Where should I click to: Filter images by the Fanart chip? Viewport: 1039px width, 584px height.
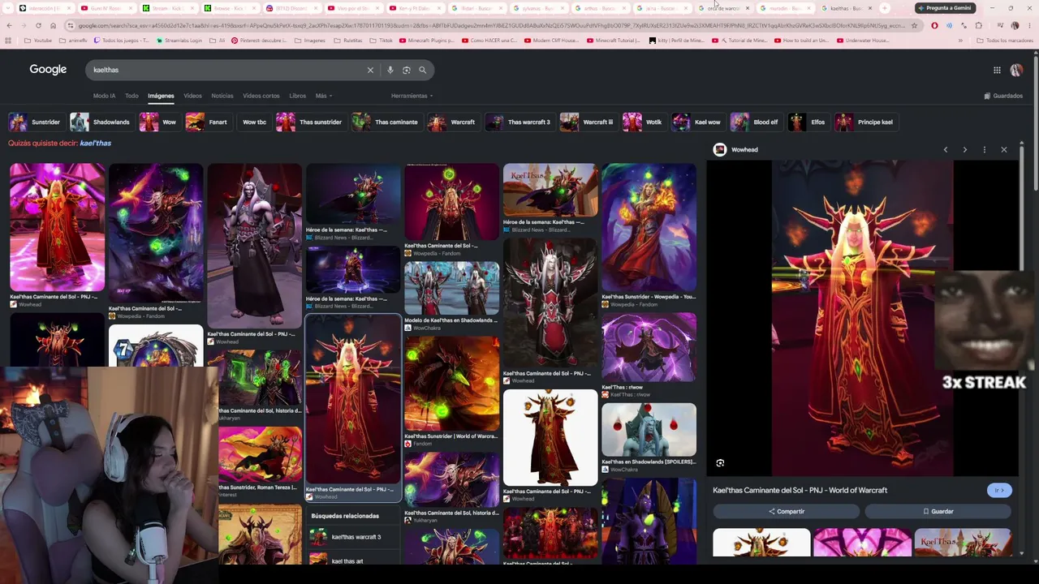point(208,122)
